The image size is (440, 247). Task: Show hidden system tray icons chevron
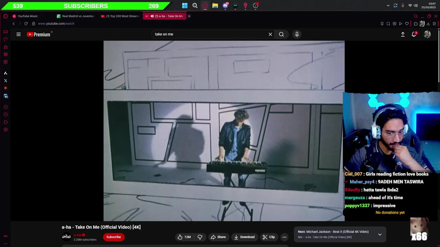click(x=388, y=5)
